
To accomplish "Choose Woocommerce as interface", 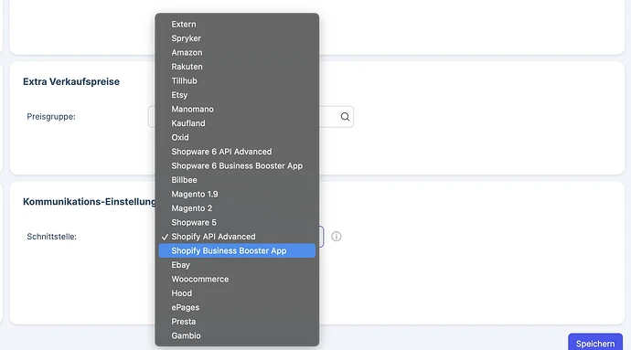I will pos(237,280).
